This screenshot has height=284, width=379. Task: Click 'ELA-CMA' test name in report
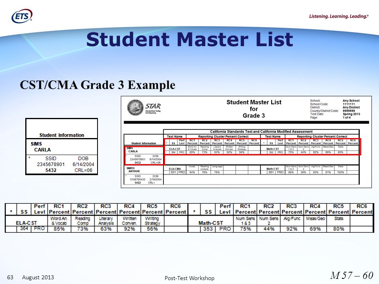[175, 169]
